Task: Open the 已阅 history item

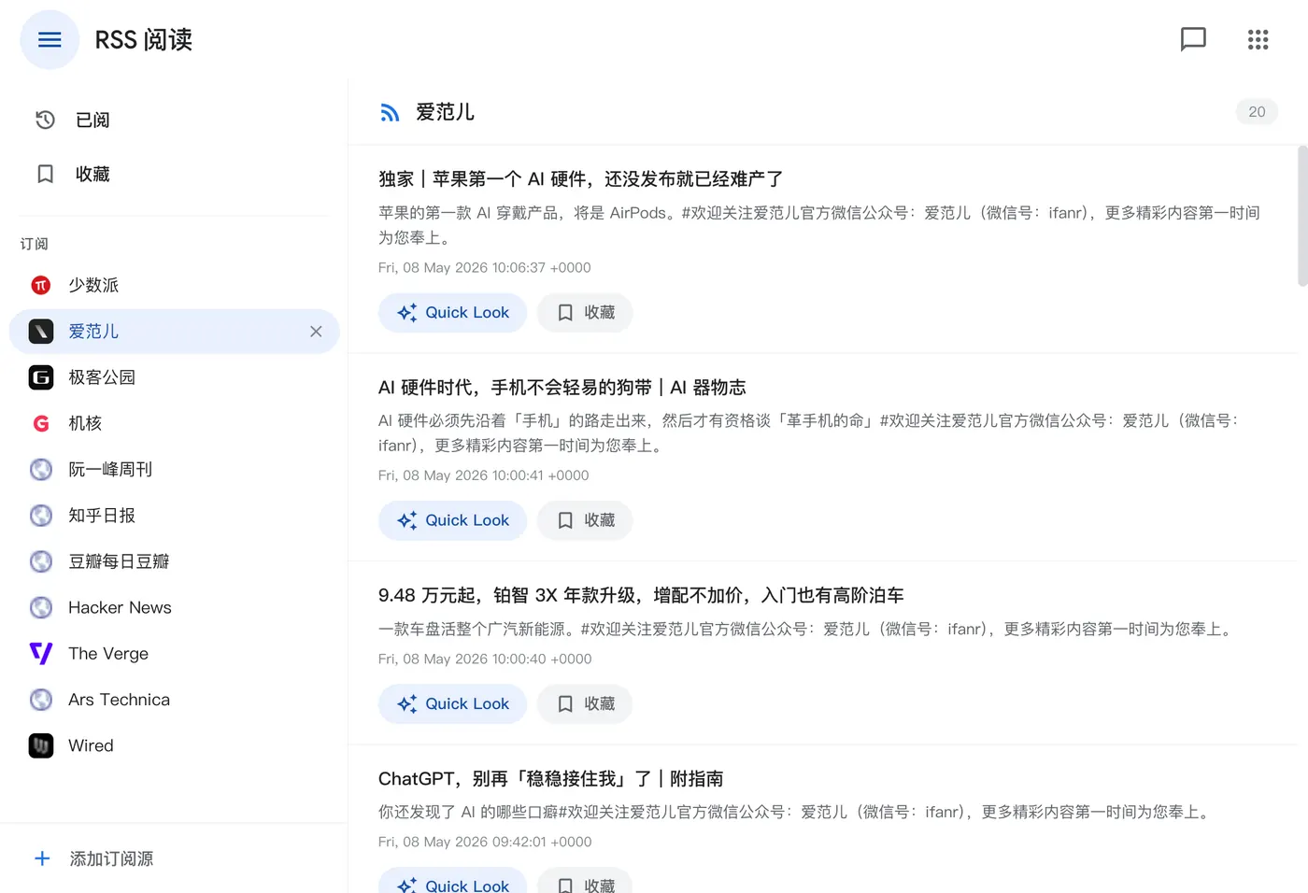Action: coord(174,120)
